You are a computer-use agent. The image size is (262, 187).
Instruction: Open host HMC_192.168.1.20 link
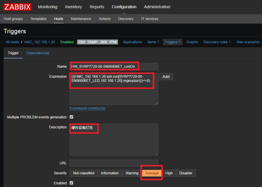(39, 42)
